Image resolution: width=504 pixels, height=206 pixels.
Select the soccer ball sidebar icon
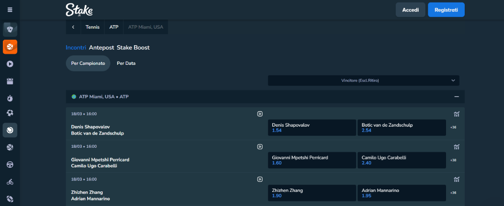point(10,113)
